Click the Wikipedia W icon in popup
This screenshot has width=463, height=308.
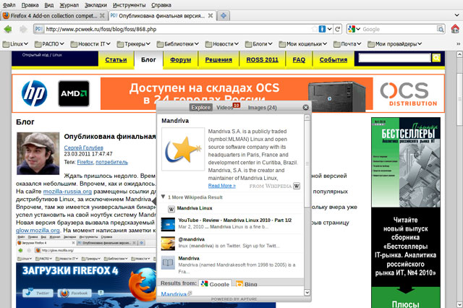[x=297, y=186]
